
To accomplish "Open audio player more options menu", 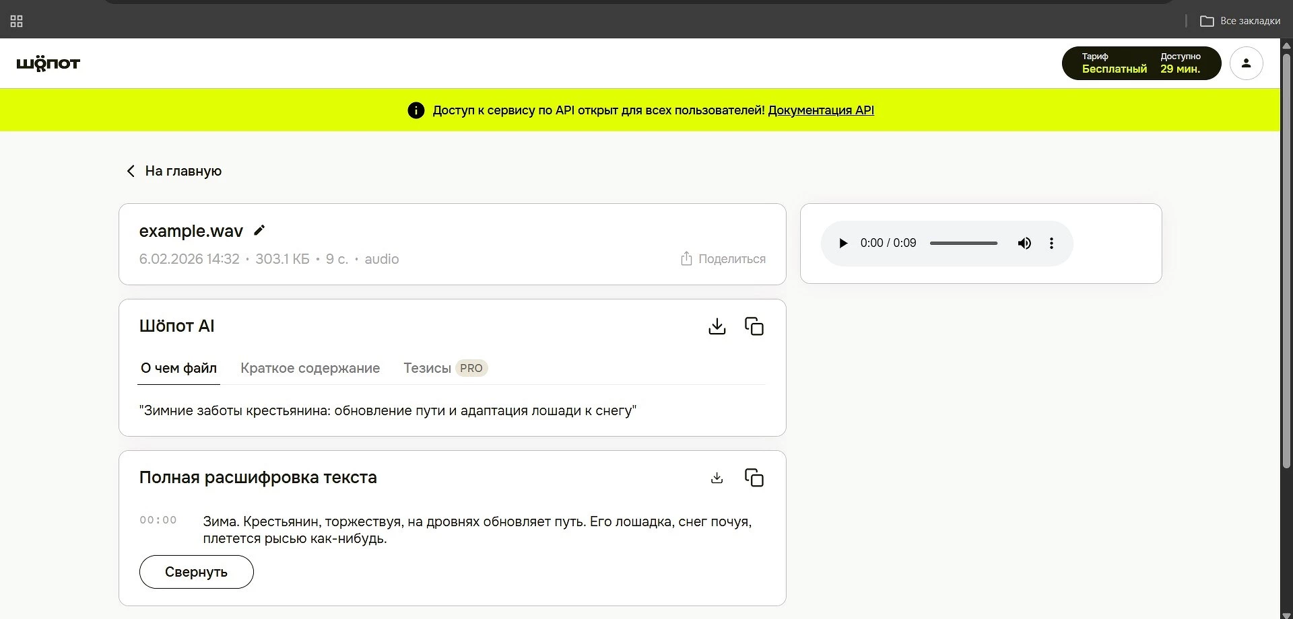I will (x=1051, y=244).
